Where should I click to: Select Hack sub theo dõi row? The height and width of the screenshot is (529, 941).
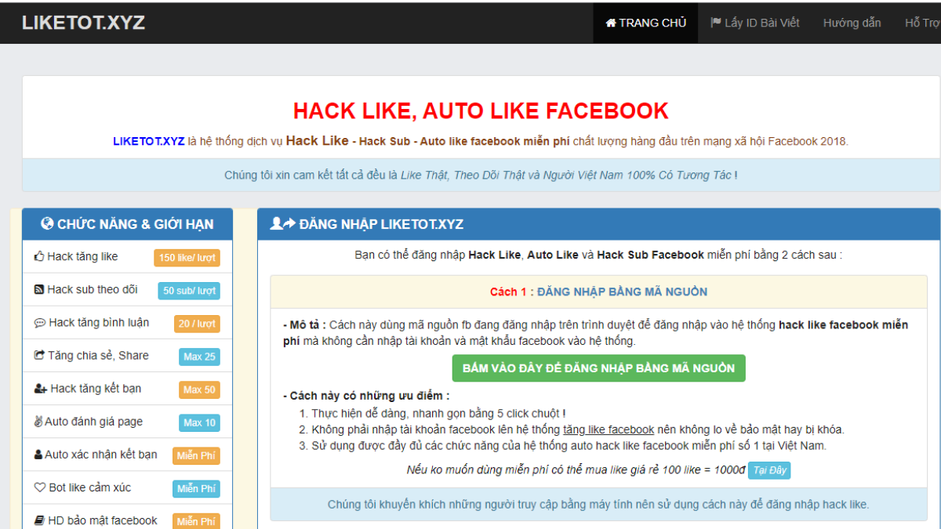point(128,290)
